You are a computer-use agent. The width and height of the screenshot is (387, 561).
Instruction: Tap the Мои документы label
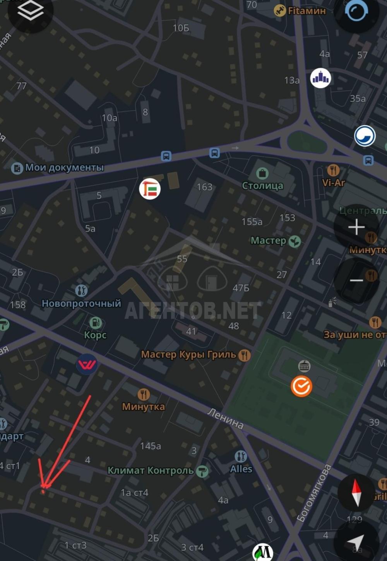(x=64, y=168)
